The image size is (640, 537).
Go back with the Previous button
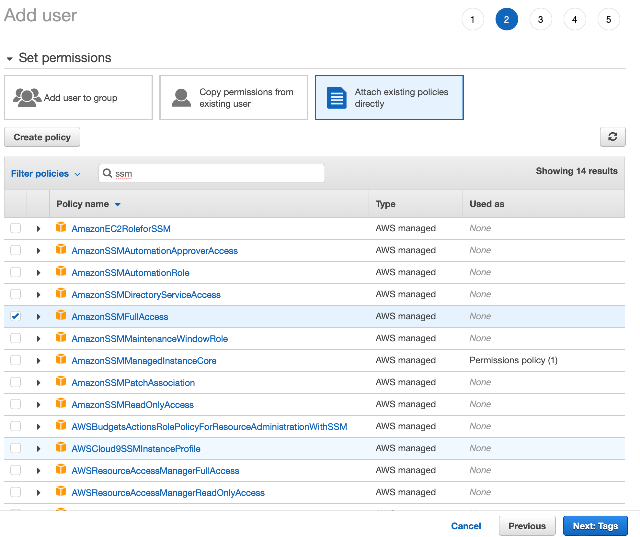pyautogui.click(x=527, y=526)
